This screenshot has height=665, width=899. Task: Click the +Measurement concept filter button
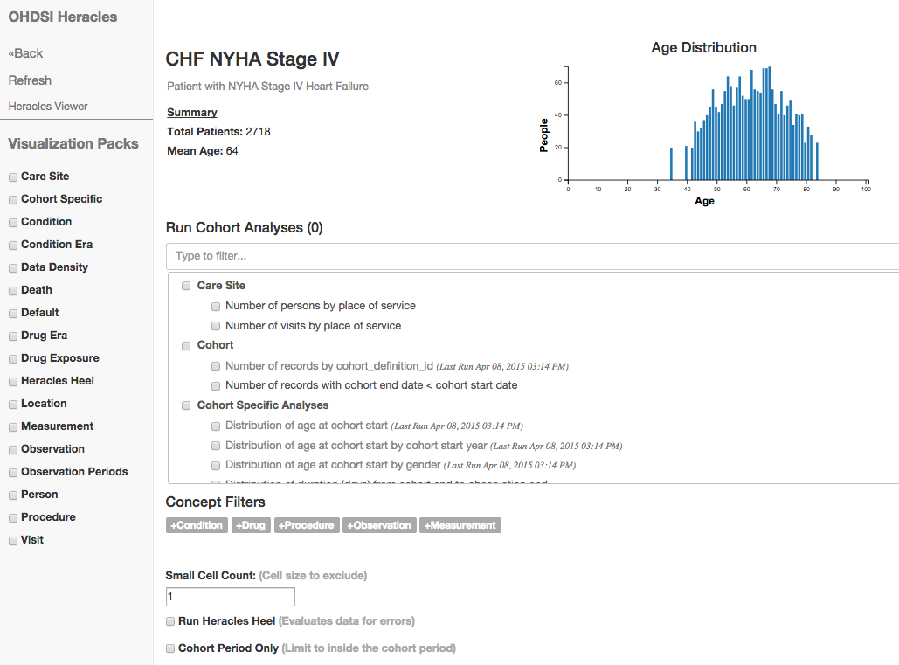tap(460, 525)
